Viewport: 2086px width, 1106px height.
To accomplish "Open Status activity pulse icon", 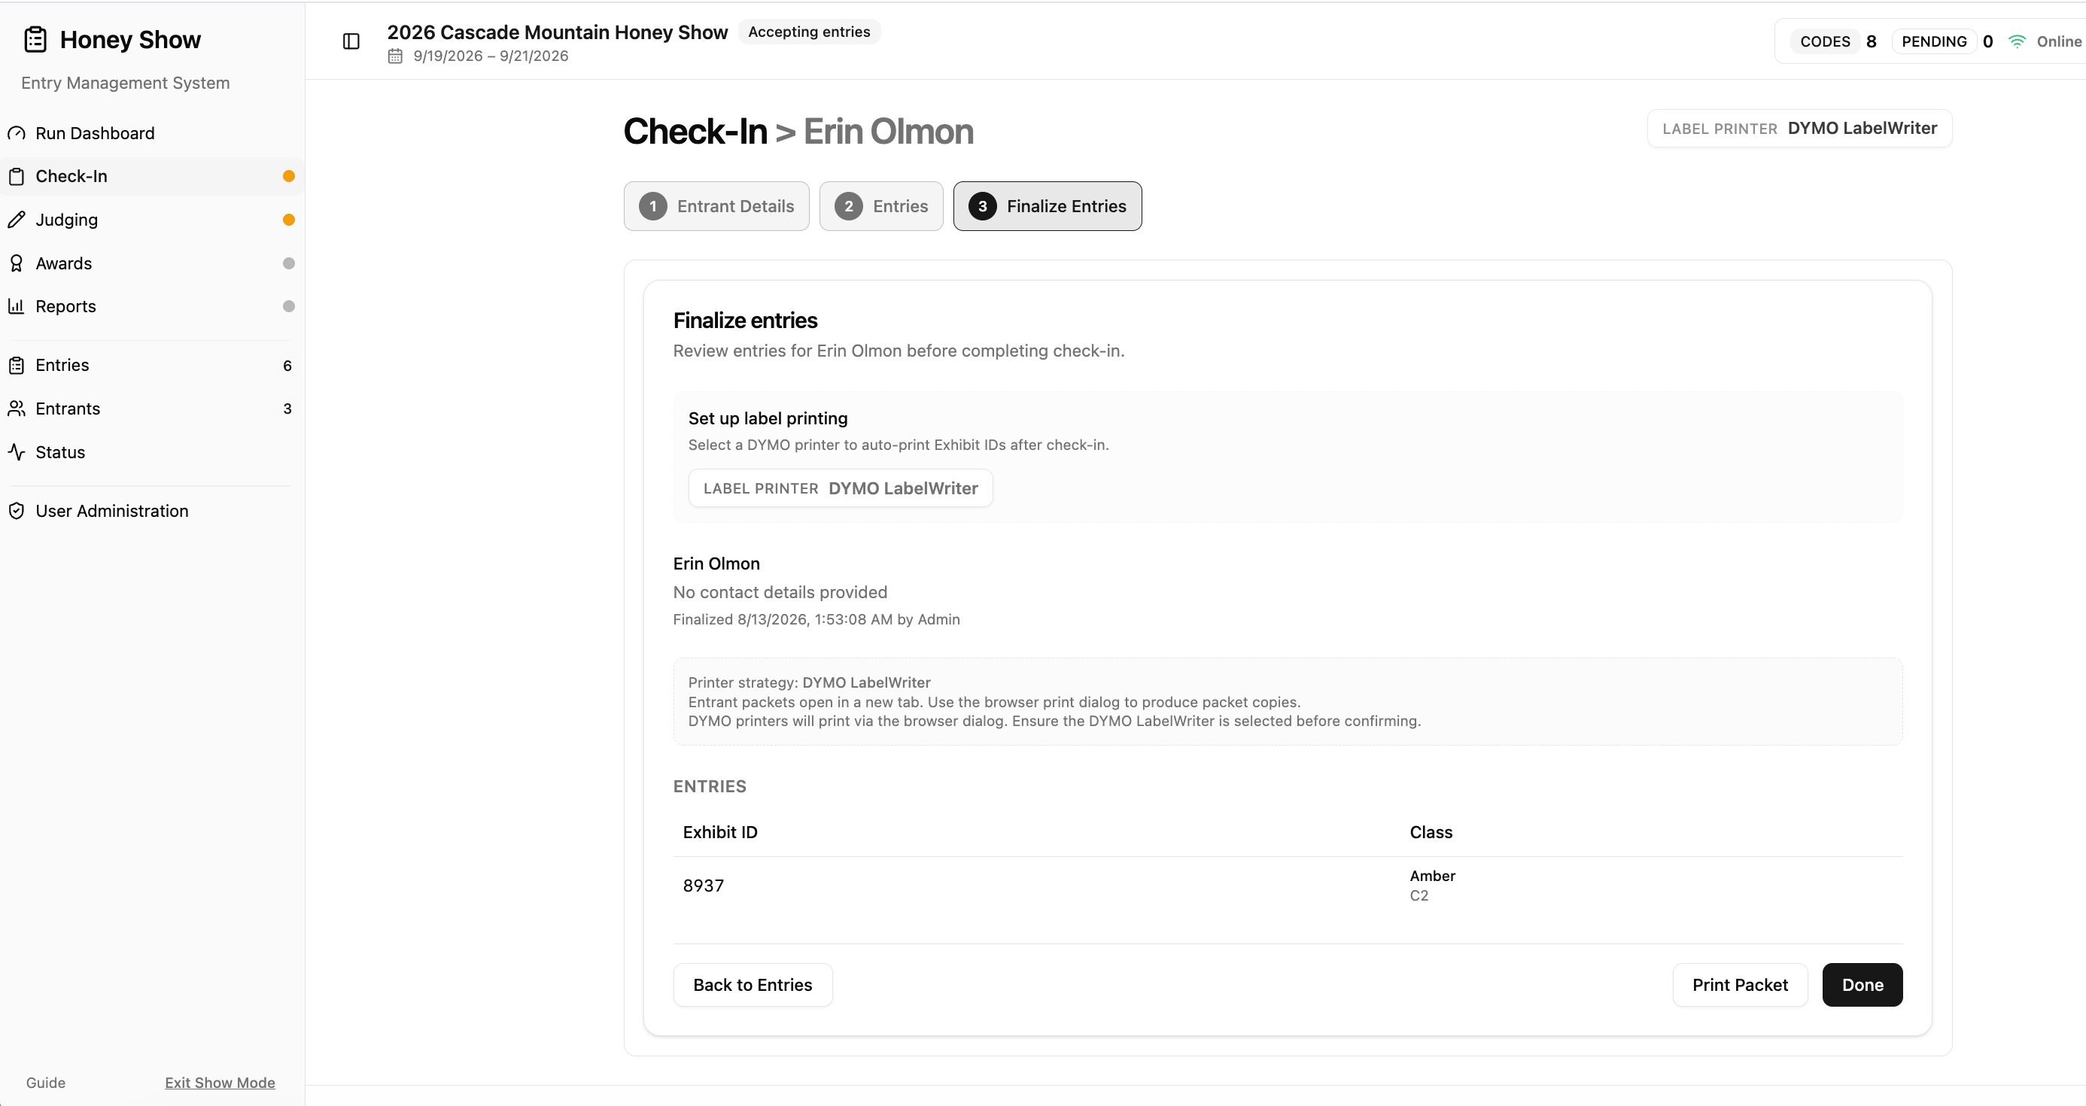I will pos(17,451).
